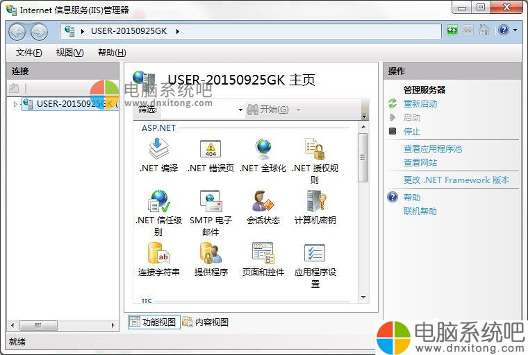Open the 视图(V) menu

coord(69,53)
